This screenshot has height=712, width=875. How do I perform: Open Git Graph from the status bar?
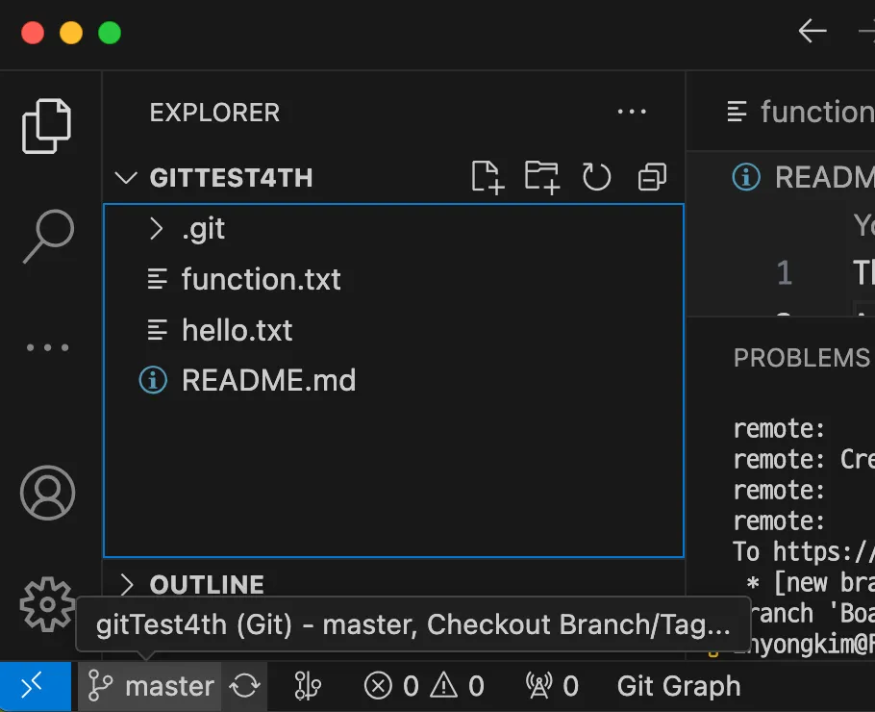tap(678, 686)
